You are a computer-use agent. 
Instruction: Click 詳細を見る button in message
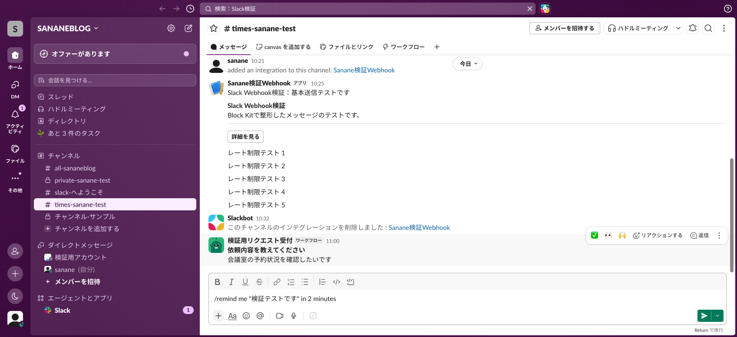[245, 137]
